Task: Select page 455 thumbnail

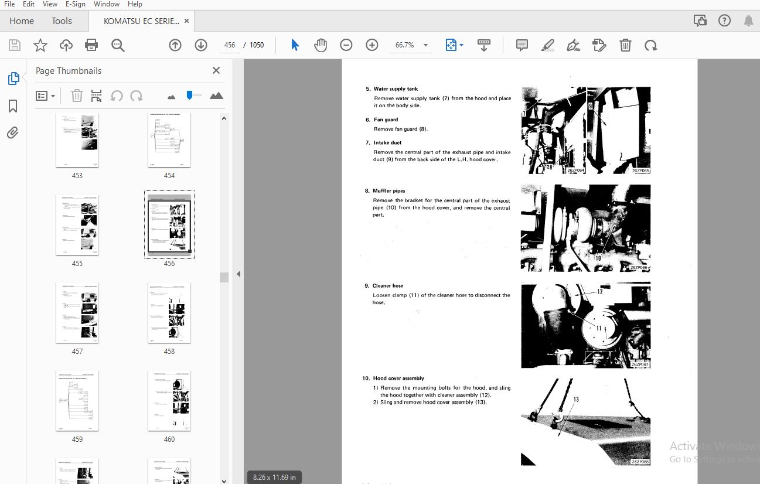Action: [77, 225]
